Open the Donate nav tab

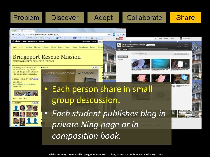coord(93,47)
